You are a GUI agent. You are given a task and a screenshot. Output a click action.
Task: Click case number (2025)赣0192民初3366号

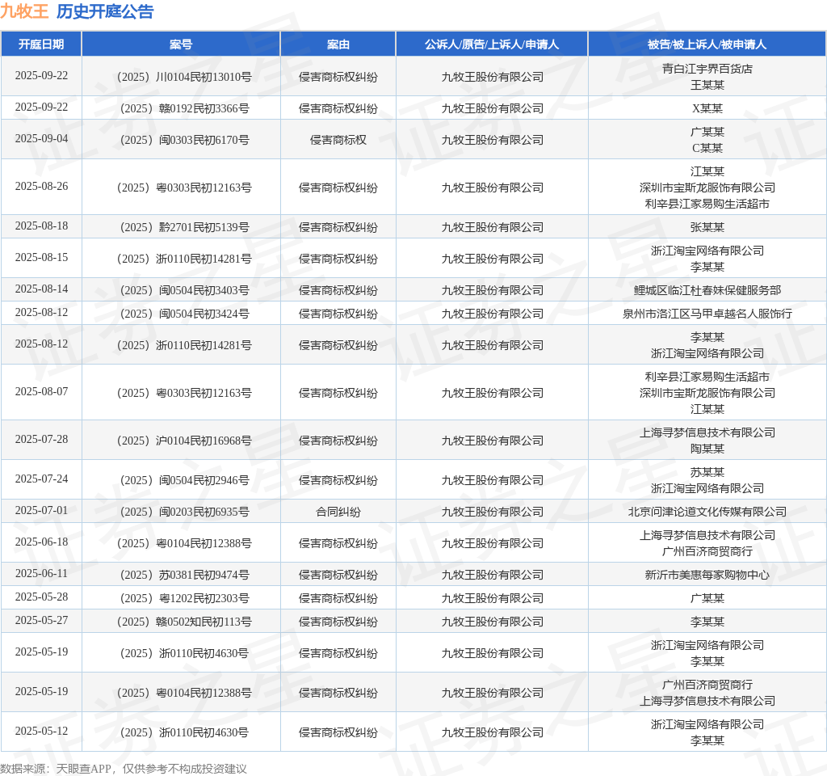184,108
